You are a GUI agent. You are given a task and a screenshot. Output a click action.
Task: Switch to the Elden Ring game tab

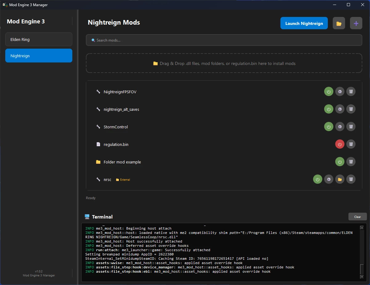39,39
